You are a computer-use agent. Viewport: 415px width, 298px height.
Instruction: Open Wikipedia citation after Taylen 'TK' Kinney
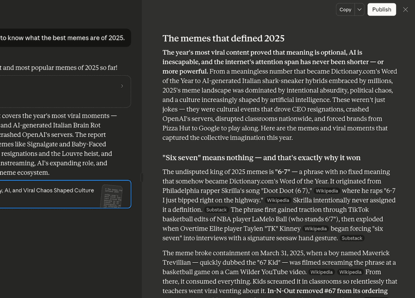click(315, 229)
